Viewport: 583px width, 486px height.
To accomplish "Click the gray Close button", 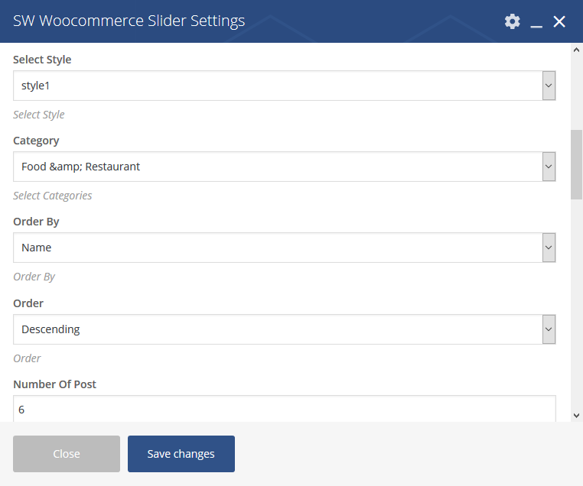I will 67,454.
